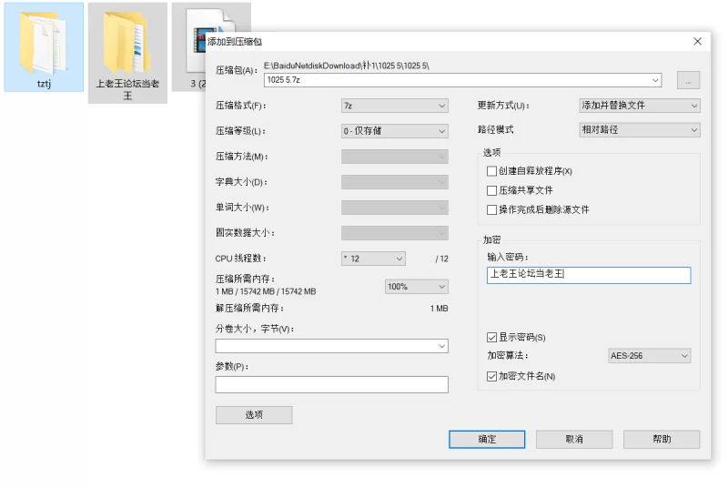Enable the 创建自释放程序 checkbox
Viewport: 728px width, 488px height.
pos(491,171)
